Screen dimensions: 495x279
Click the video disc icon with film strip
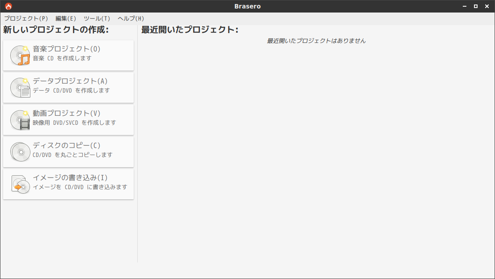point(20,120)
